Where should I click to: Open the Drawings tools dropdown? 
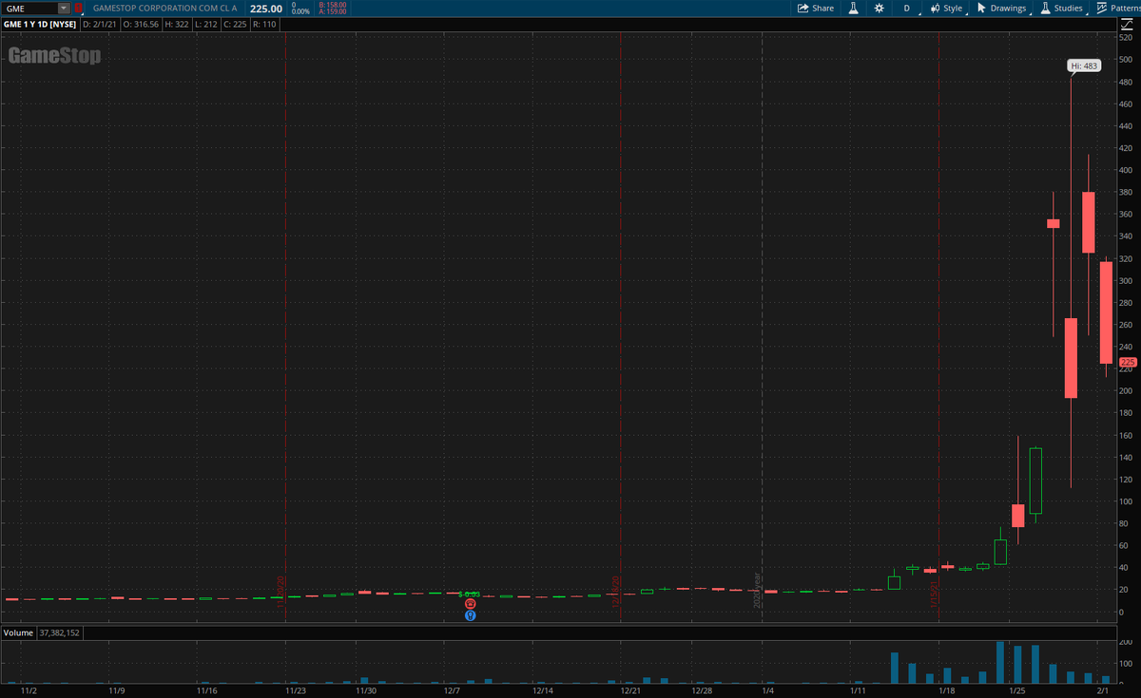1002,8
